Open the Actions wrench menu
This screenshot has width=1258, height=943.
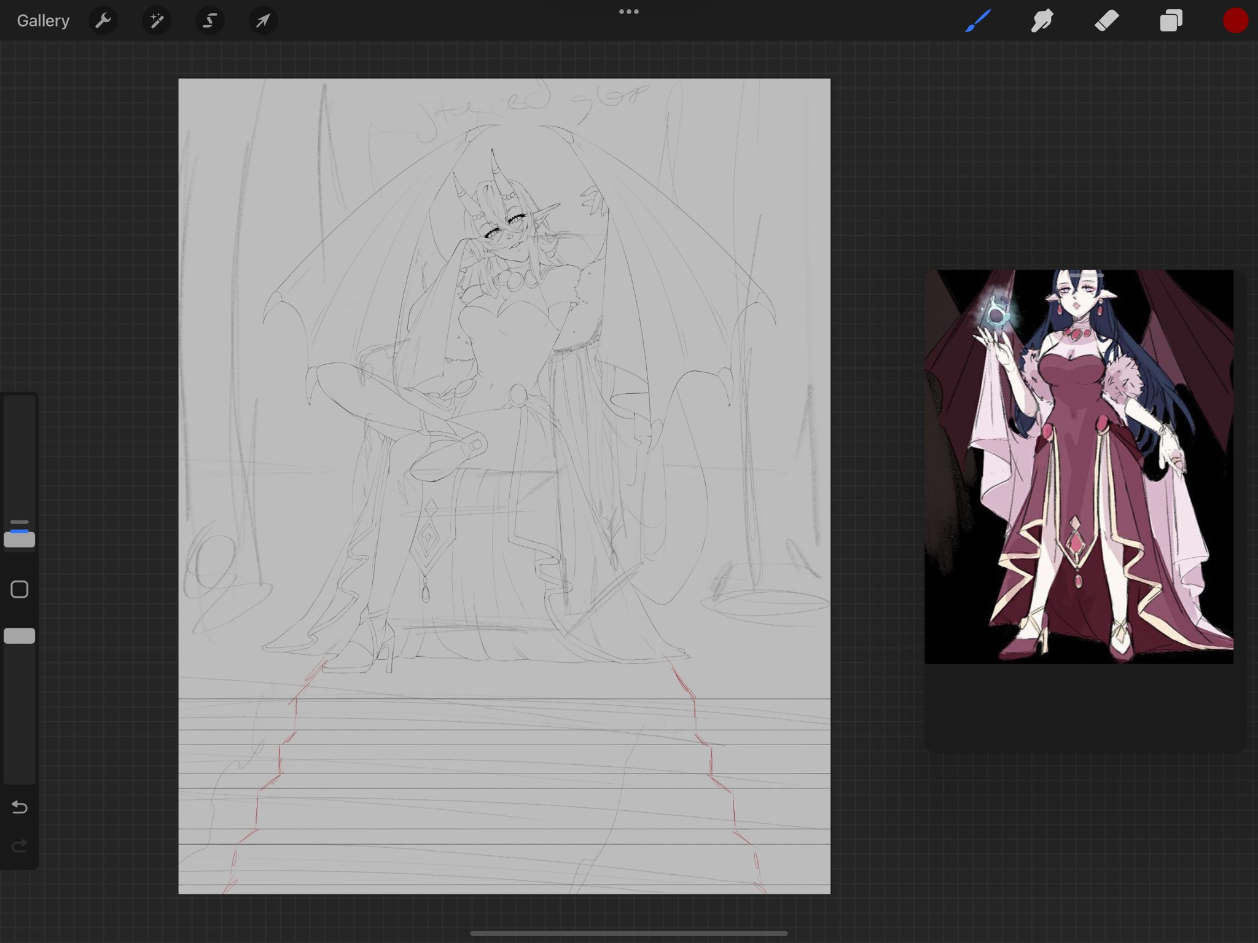click(x=103, y=21)
